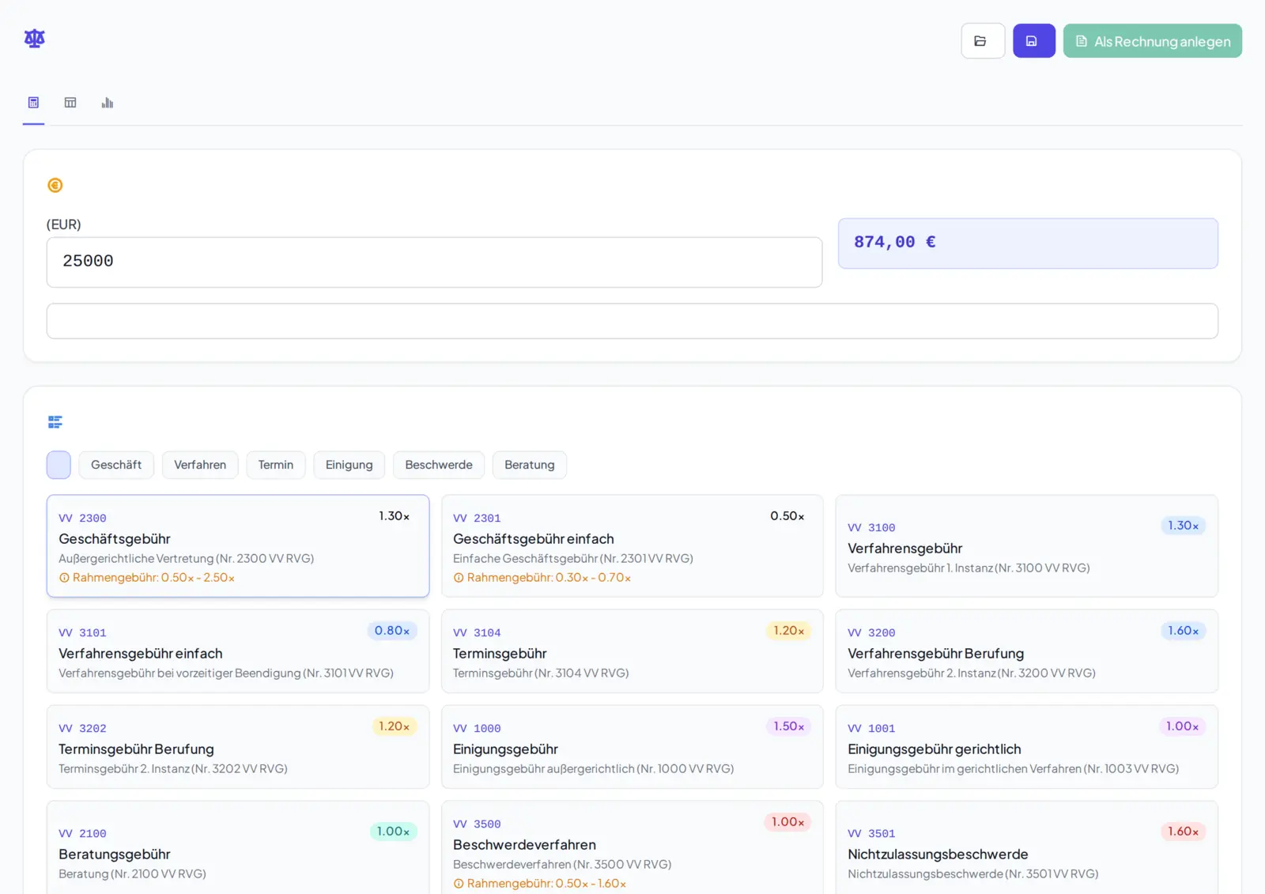Image resolution: width=1265 pixels, height=894 pixels.
Task: Click the Gegenstandswert field containing 25000
Action: 434,262
